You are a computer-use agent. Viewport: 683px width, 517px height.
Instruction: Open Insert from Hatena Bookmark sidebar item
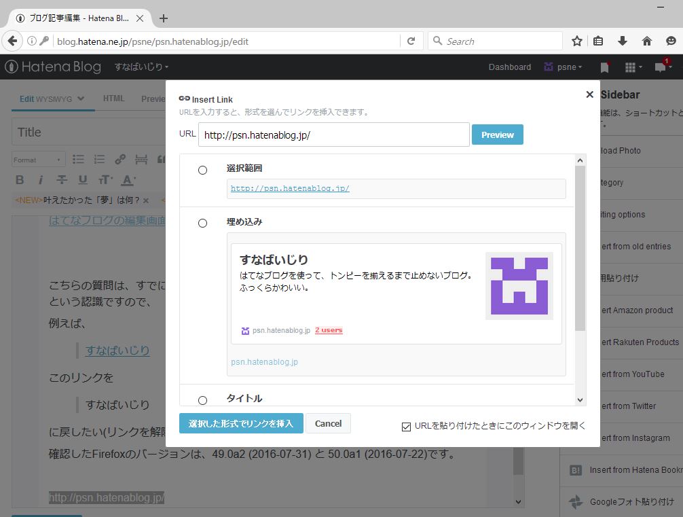coord(622,470)
